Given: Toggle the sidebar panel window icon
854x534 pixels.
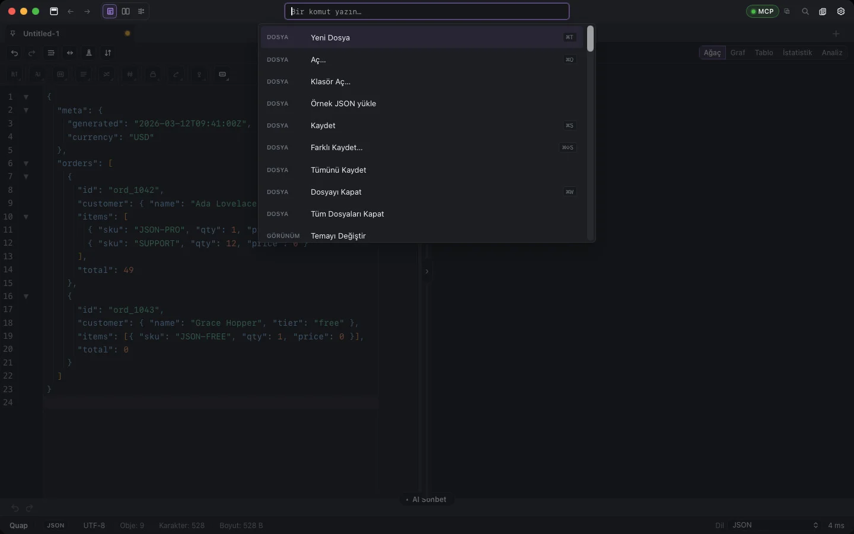Looking at the screenshot, I should click(54, 11).
